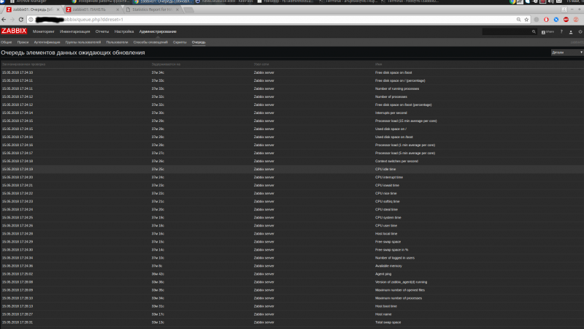Image resolution: width=584 pixels, height=329 pixels.
Task: Select 'Interrupts per second' item
Action: pos(391,113)
